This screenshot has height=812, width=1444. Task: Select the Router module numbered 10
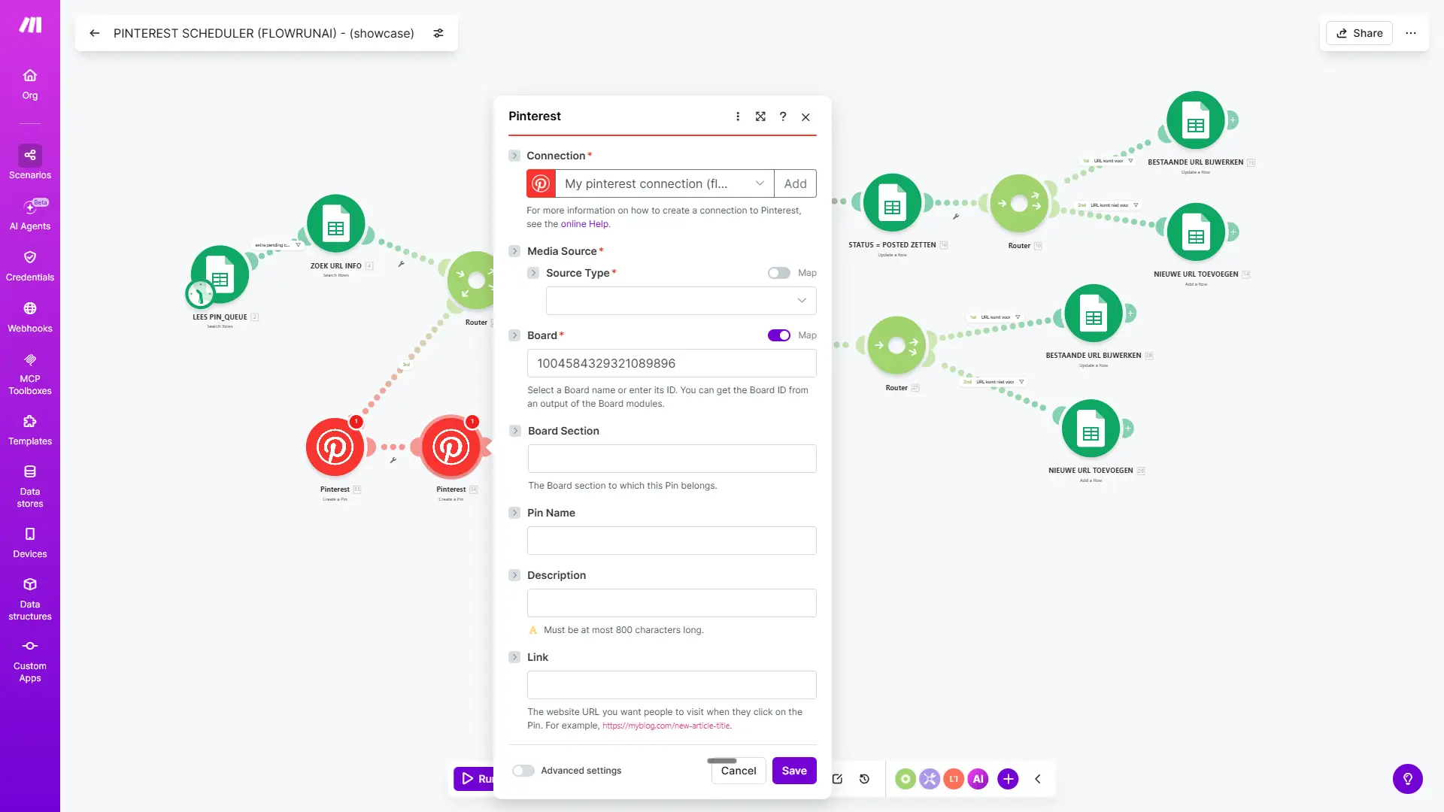click(1019, 204)
